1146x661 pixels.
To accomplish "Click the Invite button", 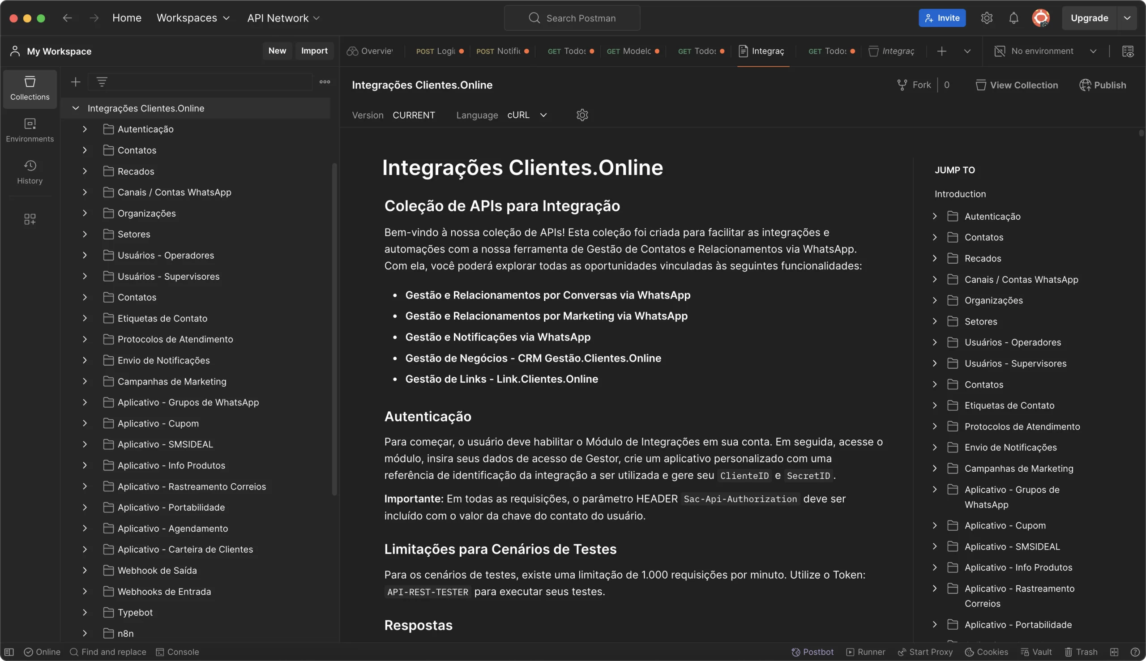I will coord(942,18).
